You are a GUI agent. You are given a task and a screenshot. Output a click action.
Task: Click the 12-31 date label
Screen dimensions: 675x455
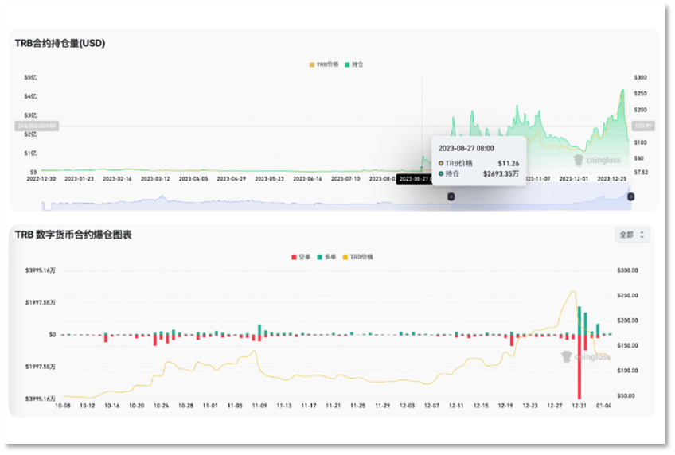[579, 406]
